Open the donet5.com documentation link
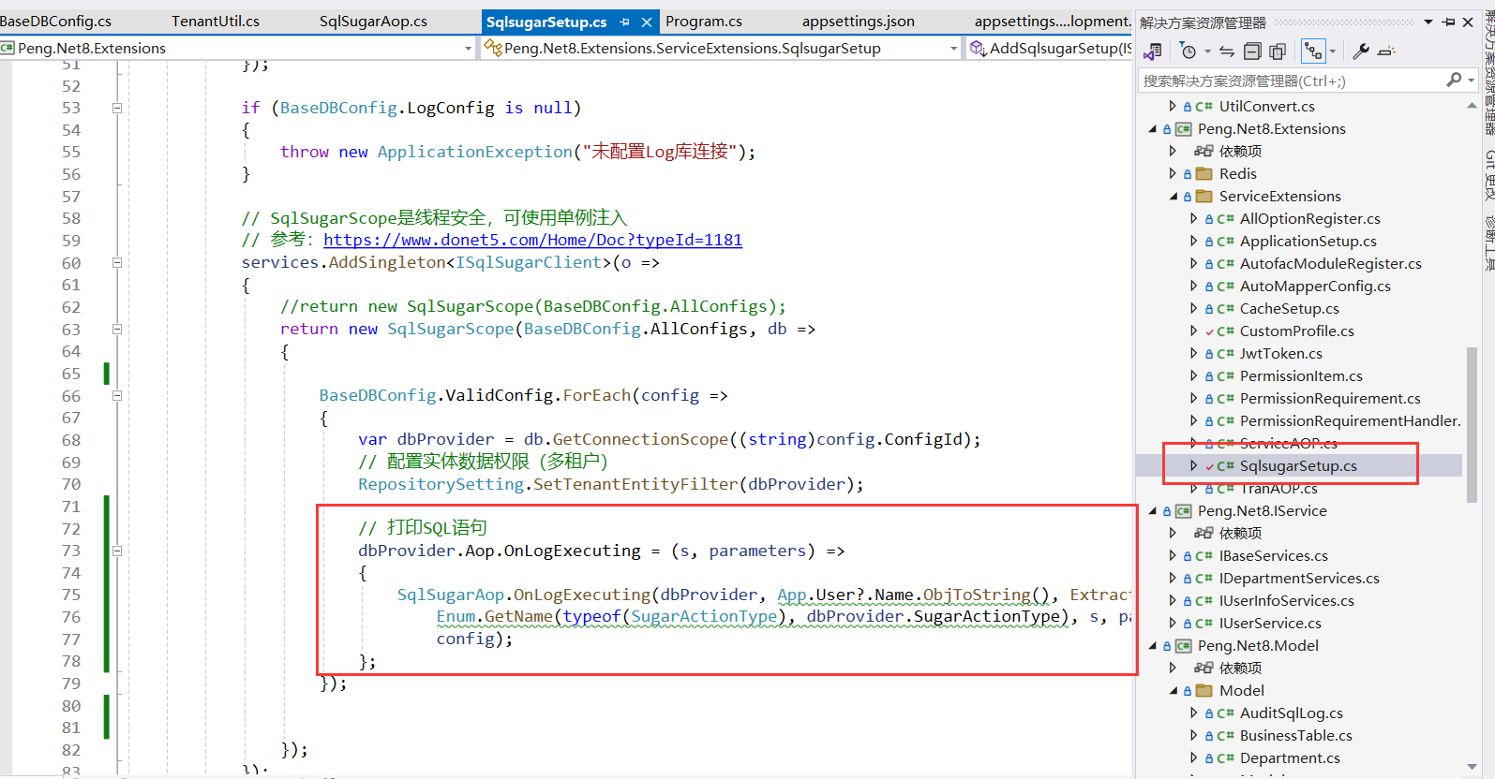This screenshot has width=1495, height=779. 532,241
